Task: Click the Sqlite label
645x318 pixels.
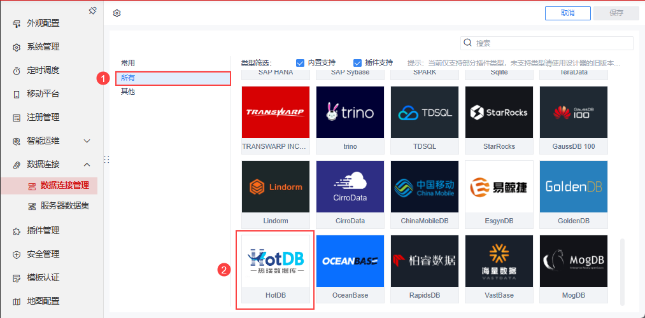Action: 499,73
